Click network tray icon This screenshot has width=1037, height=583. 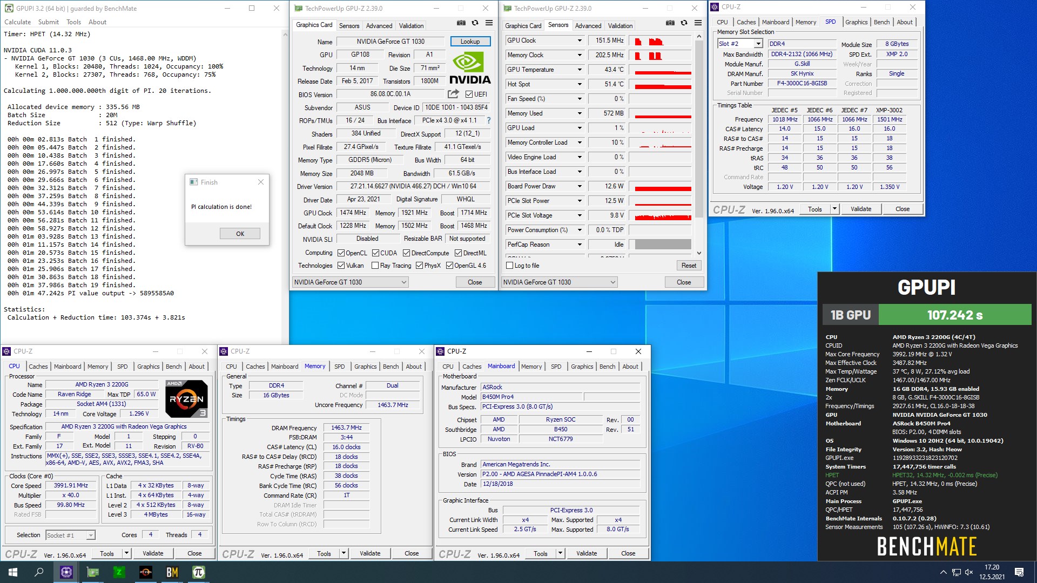[x=956, y=572]
